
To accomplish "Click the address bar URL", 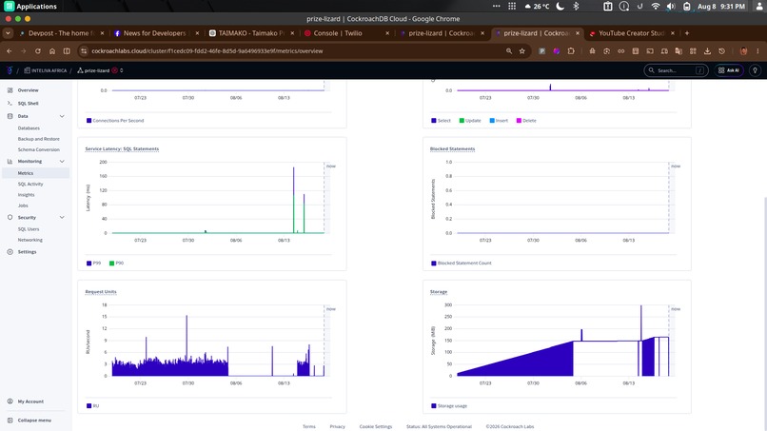I will (x=206, y=50).
